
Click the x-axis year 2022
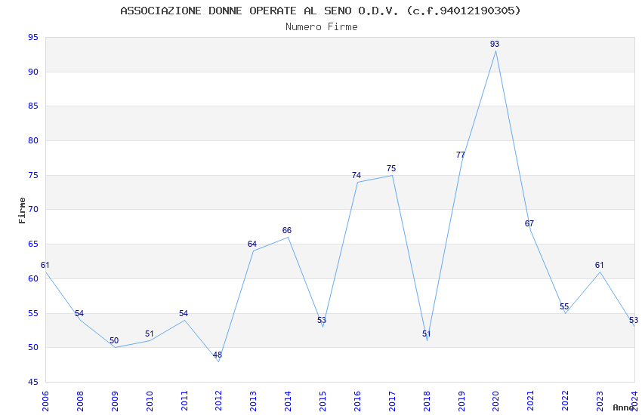[565, 401]
